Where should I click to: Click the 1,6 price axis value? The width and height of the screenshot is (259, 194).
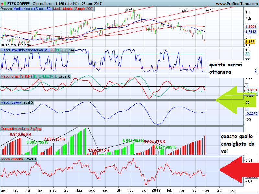pyautogui.click(x=248, y=12)
